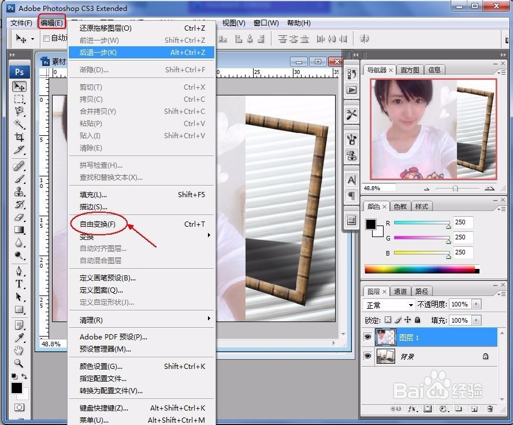
Task: Switch to the 色板 tab
Action: tap(400, 206)
